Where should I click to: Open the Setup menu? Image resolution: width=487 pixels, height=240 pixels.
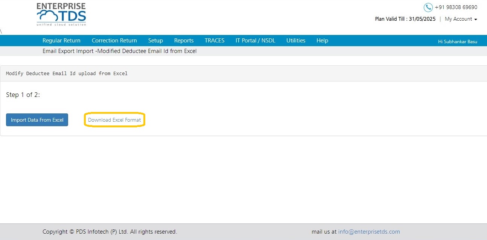tap(155, 41)
